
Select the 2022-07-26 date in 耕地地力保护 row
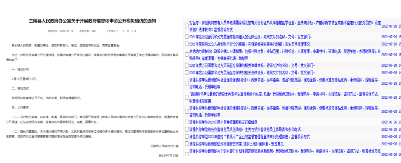pyautogui.click(x=389, y=55)
